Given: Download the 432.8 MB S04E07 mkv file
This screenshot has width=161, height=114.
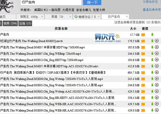Looking at the screenshot, I should click(152, 66).
